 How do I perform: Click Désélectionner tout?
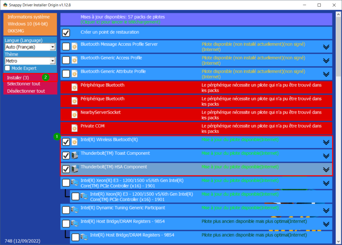point(26,91)
